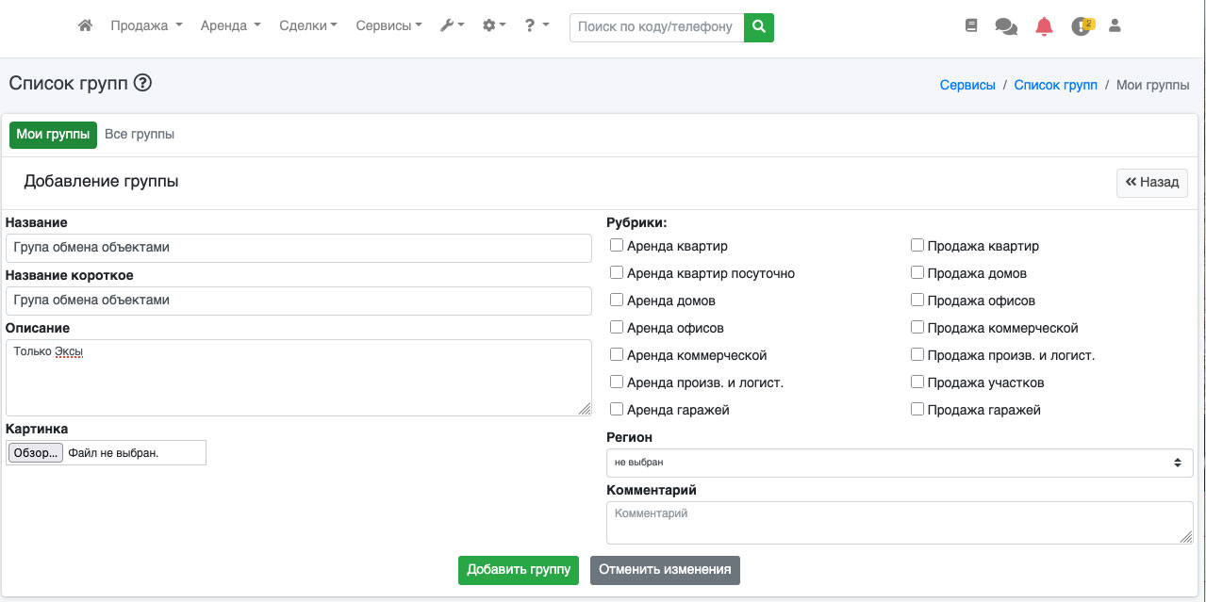The width and height of the screenshot is (1206, 602).
Task: Focus the Комментарий text field
Action: (x=899, y=522)
